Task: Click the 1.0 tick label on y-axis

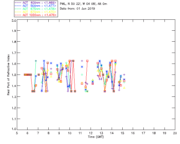Action: [x=13, y=129]
